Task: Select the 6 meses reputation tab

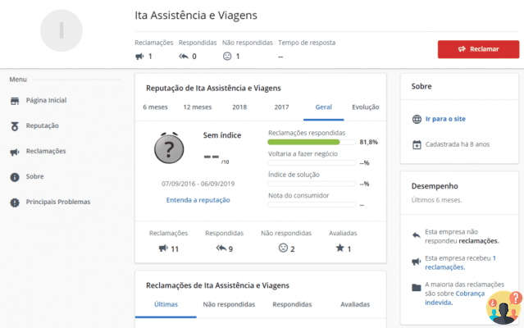Action: pyautogui.click(x=155, y=107)
